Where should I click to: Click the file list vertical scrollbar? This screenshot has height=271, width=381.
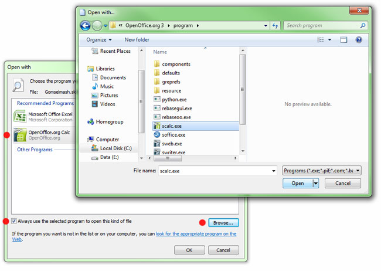pyautogui.click(x=243, y=89)
